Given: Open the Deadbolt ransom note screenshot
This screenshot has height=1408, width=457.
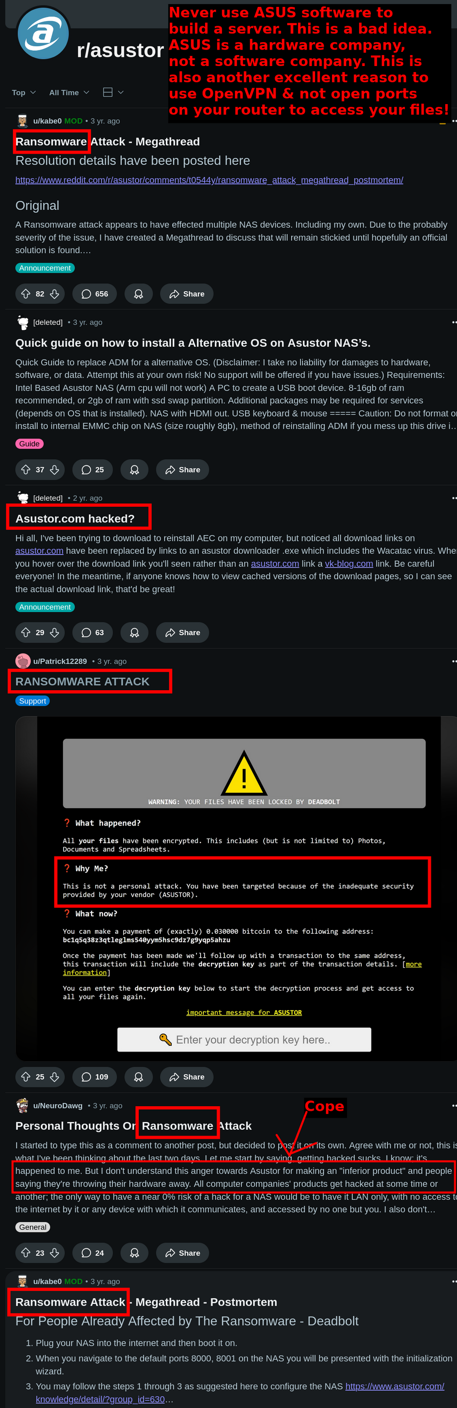Looking at the screenshot, I should coord(236,888).
